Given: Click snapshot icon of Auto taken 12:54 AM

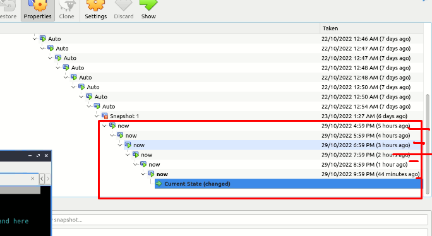Looking at the screenshot, I should click(x=97, y=106).
